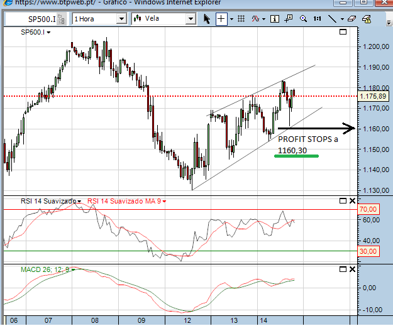Screen dimensions: 393x326
Task: Click date 08 on the time axis
Action: pos(95,320)
